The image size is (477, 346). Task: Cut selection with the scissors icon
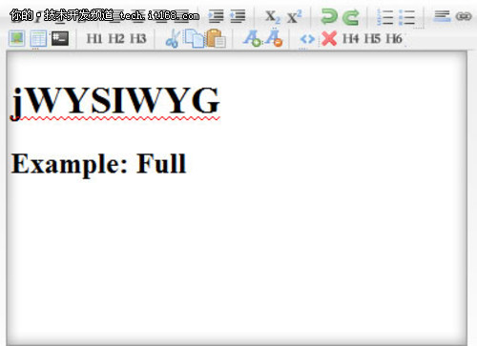click(x=173, y=39)
